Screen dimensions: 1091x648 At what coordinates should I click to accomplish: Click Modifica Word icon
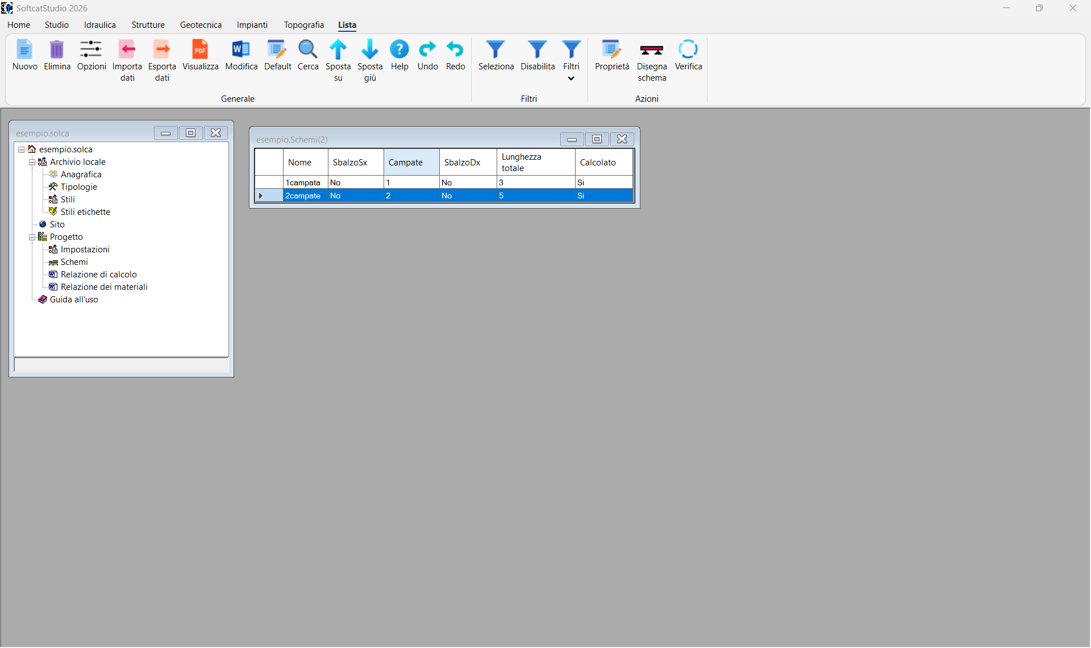241,49
